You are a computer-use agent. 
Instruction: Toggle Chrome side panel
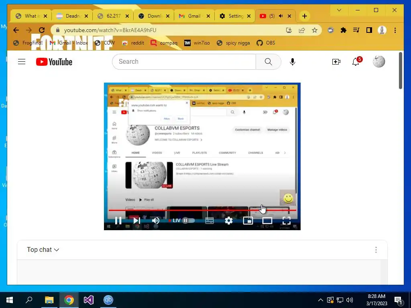(x=369, y=30)
